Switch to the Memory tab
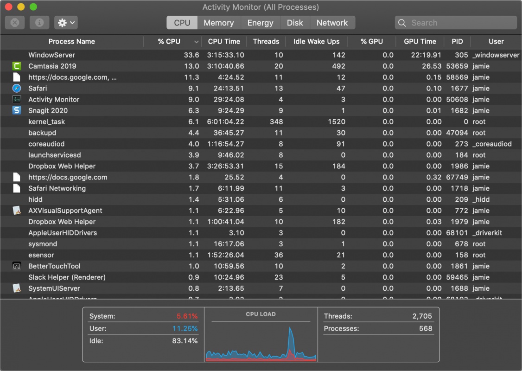This screenshot has width=522, height=371. coord(218,23)
